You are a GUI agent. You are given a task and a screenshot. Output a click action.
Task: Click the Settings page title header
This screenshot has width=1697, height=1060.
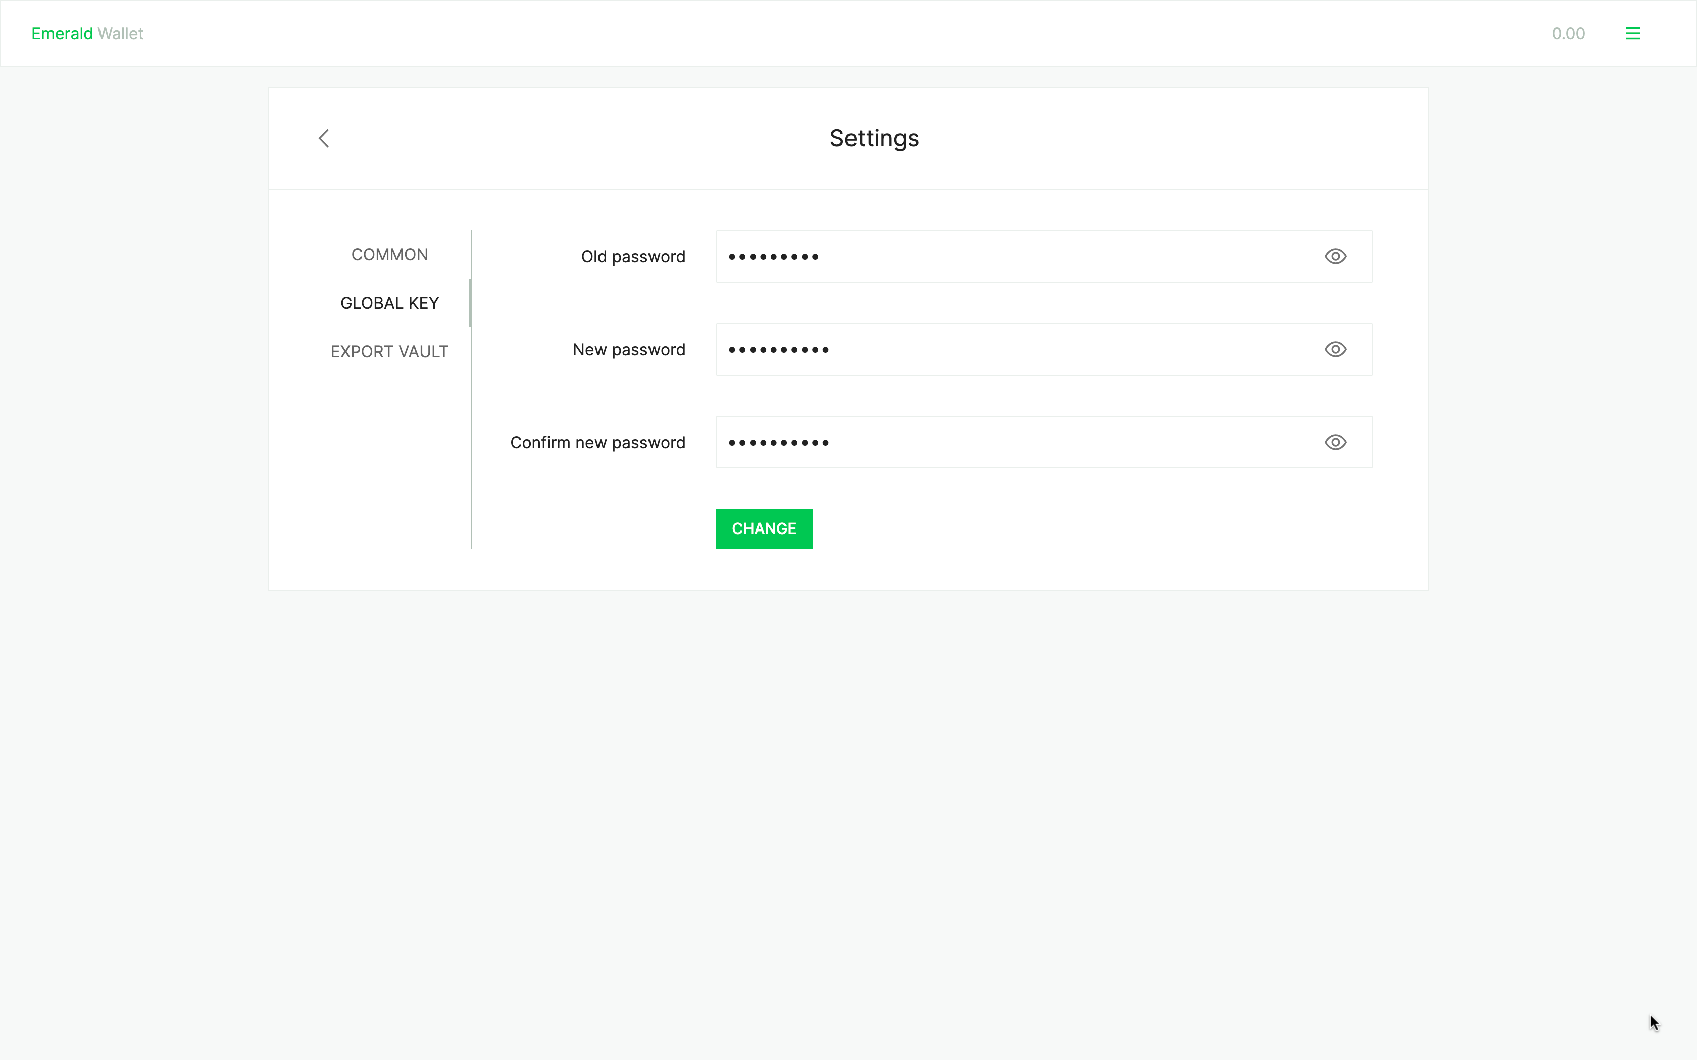[x=874, y=138]
